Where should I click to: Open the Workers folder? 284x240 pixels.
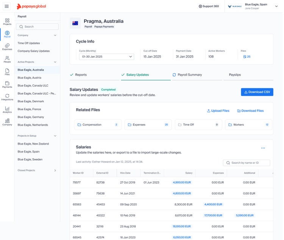point(249,125)
